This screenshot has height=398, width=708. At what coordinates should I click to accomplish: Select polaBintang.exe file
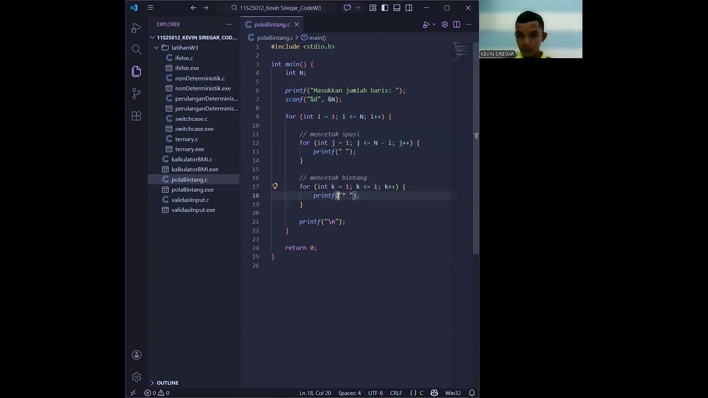click(194, 190)
